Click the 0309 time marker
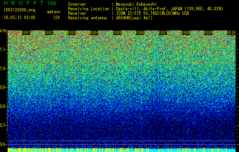The height and width of the screenshot is (152, 239). 208,33
